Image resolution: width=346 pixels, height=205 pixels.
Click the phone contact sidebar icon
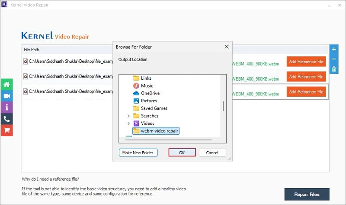click(x=6, y=119)
